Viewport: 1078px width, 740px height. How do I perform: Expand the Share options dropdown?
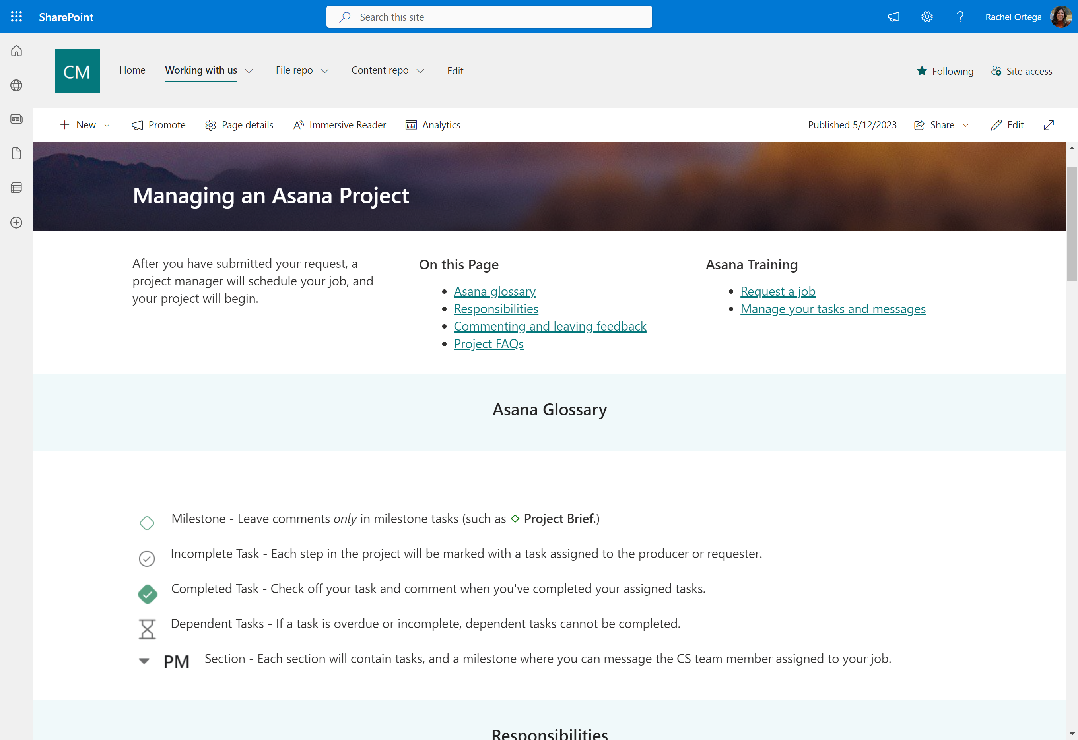pyautogui.click(x=966, y=125)
